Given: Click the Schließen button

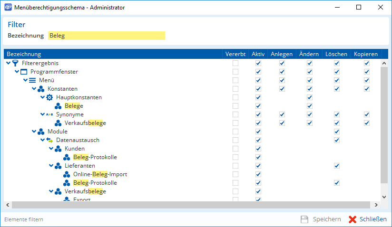Looking at the screenshot, I should click(367, 219).
